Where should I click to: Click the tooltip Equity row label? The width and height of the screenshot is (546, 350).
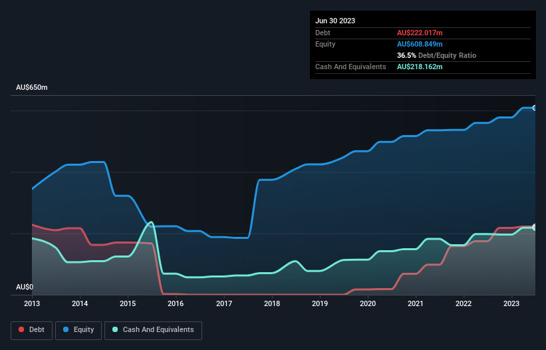(325, 44)
